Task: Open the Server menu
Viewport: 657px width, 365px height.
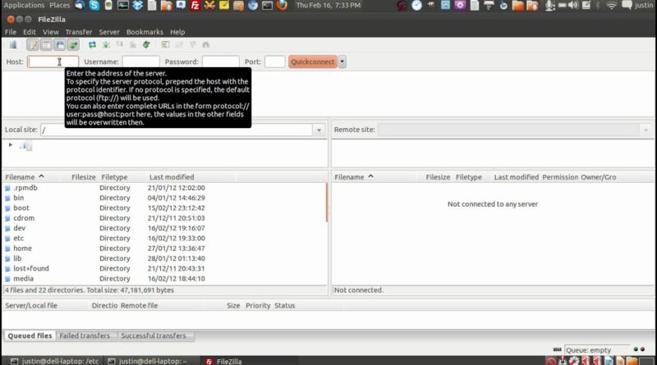Action: (x=109, y=32)
